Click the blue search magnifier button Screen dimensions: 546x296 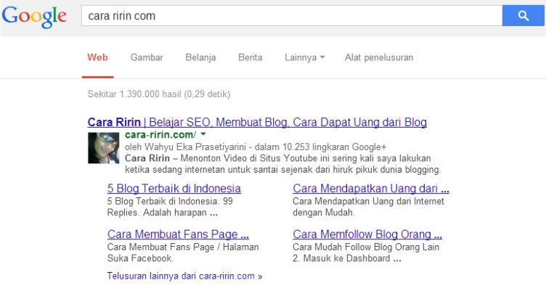click(x=523, y=16)
